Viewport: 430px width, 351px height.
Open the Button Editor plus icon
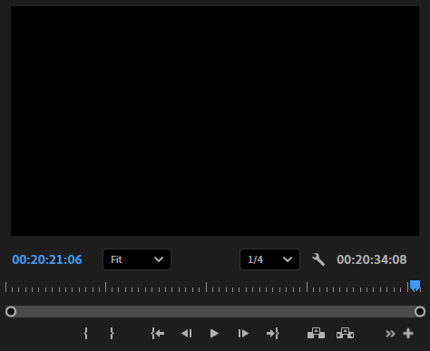click(x=408, y=334)
